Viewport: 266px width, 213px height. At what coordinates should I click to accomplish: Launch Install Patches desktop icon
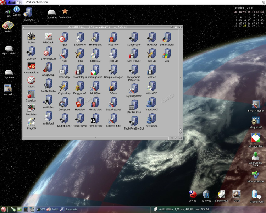[256, 104]
